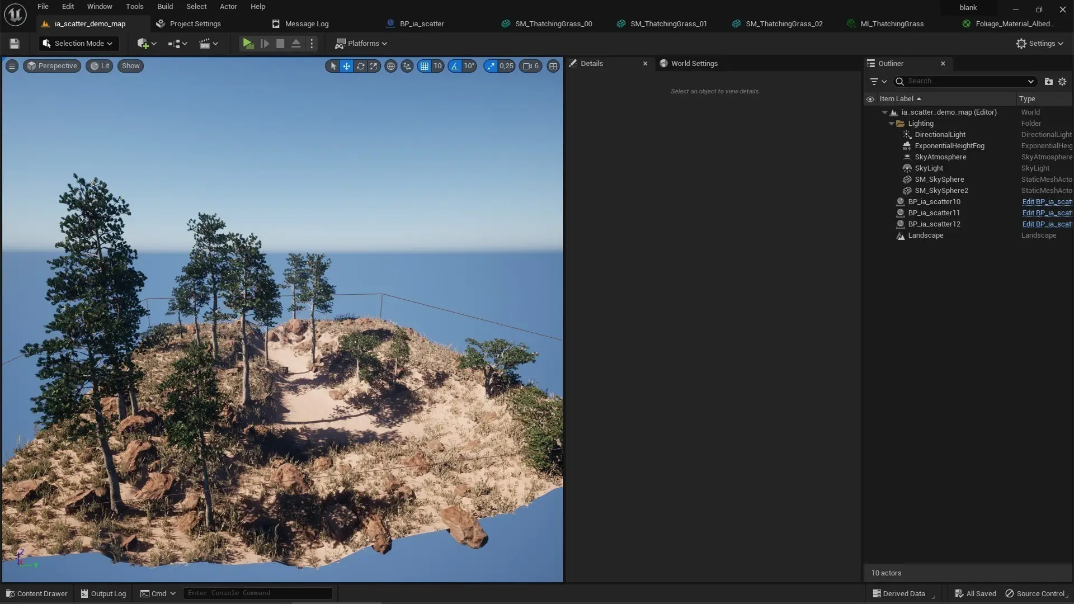Toggle surface snapping in the viewport
Viewport: 1074px width, 604px height.
click(x=407, y=66)
